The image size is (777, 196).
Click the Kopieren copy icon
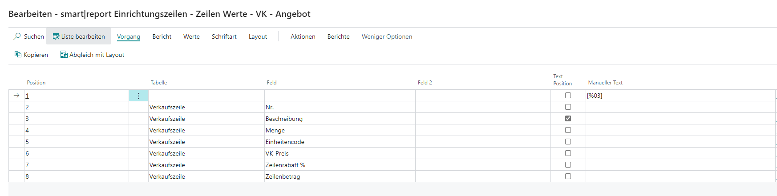tap(18, 55)
